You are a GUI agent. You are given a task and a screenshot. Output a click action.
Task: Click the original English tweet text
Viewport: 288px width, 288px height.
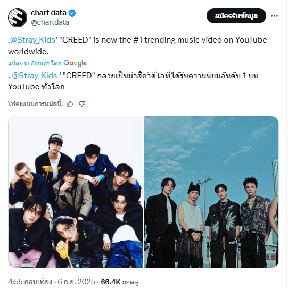coord(137,46)
